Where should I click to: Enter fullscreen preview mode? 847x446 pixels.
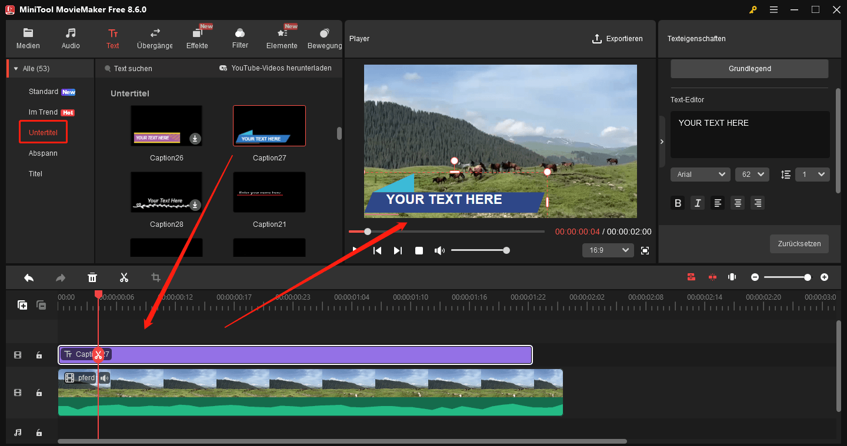[x=645, y=251]
